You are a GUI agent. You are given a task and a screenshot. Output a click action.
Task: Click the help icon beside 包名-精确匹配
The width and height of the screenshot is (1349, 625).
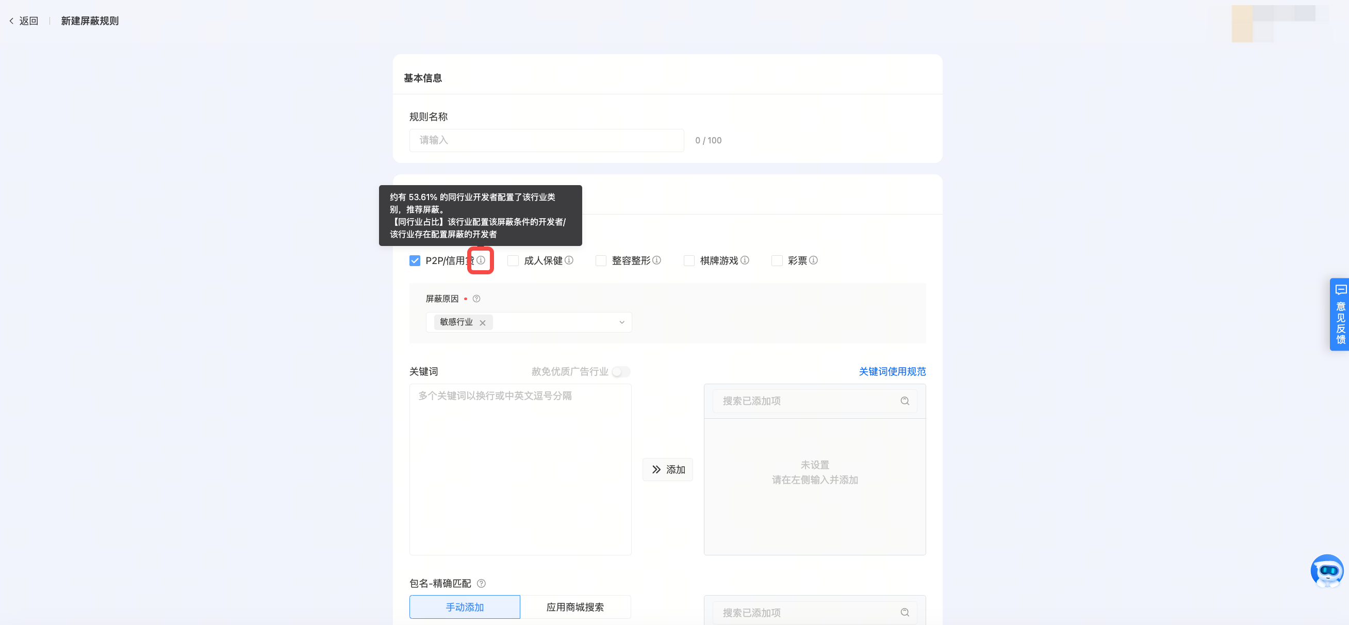click(481, 583)
